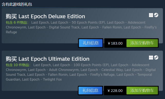Click the Steam icon on Ultimate Edition package
Screen dimensions: 165x99
tap(156, 57)
